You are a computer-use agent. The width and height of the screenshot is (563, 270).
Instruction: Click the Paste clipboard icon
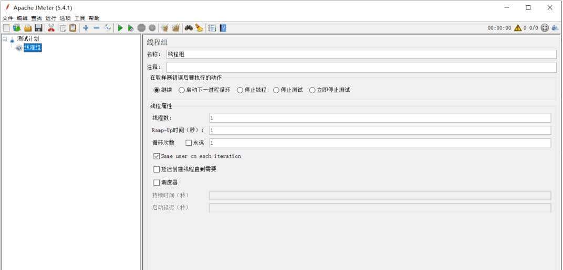(x=73, y=28)
